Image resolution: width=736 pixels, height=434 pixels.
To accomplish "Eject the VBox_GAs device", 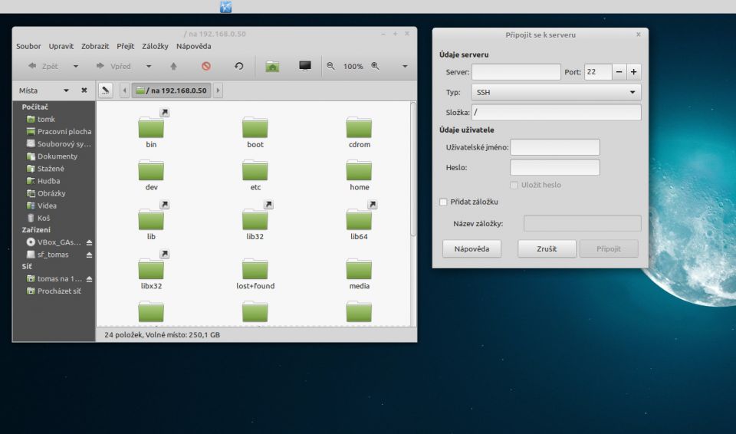I will click(89, 242).
